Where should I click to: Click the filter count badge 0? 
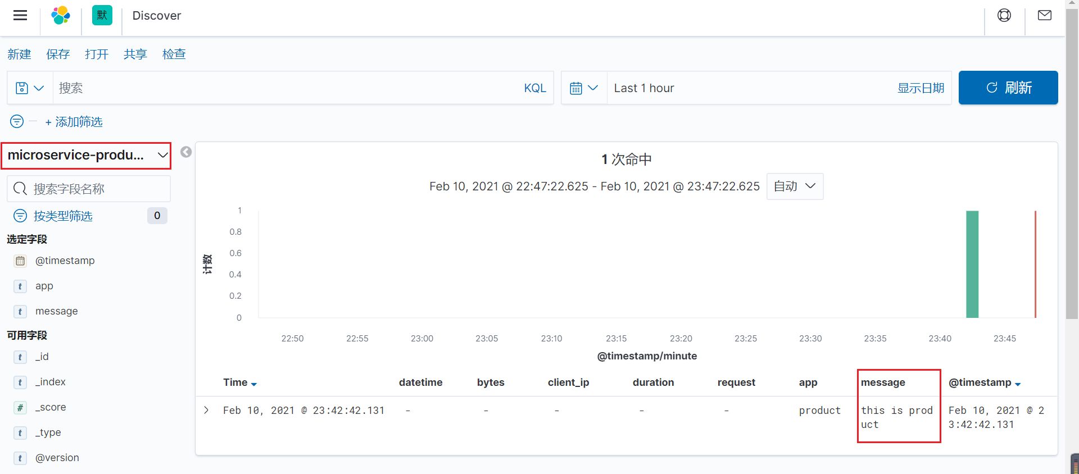(157, 216)
